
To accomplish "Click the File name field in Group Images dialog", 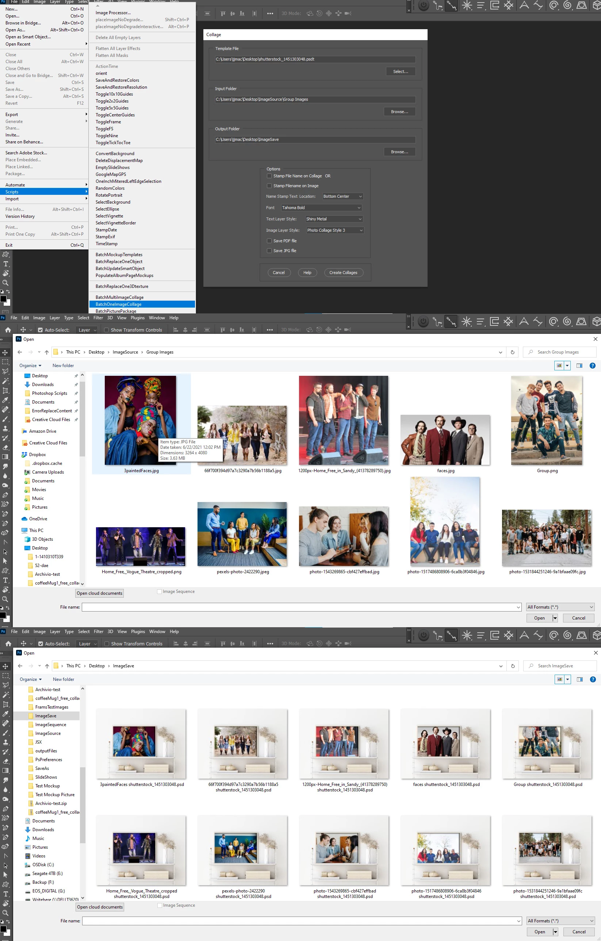I will (x=302, y=607).
